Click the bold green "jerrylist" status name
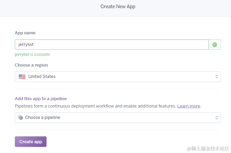 (x=22, y=54)
